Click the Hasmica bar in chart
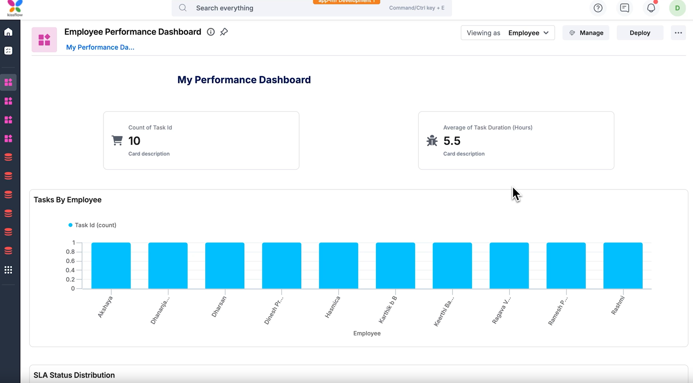 [x=338, y=265]
